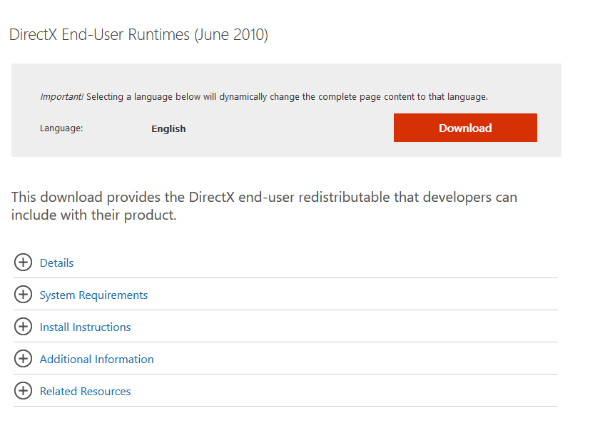Expand System Requirements using its plus icon
Viewport: 590px width, 428px height.
point(23,295)
